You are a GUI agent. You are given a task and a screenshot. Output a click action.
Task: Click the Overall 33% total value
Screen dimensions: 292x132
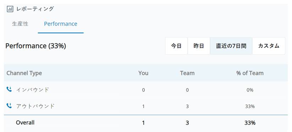pos(250,122)
